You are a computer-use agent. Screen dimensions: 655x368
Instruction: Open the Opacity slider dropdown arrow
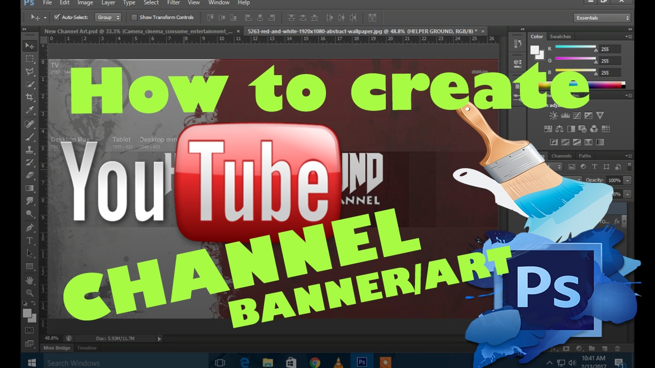pyautogui.click(x=627, y=180)
